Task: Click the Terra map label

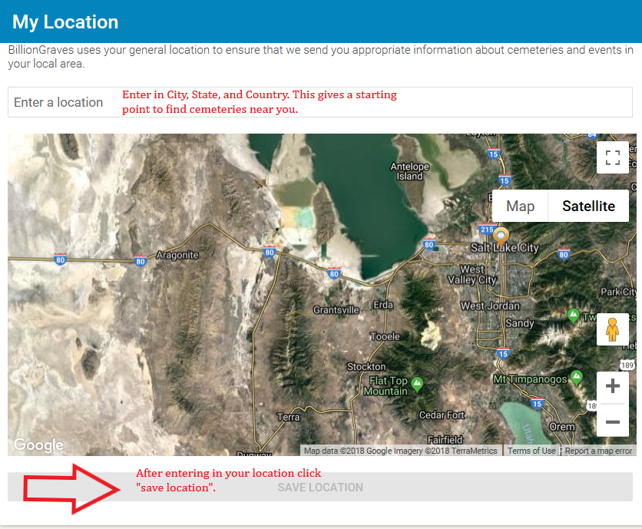Action: click(x=288, y=417)
